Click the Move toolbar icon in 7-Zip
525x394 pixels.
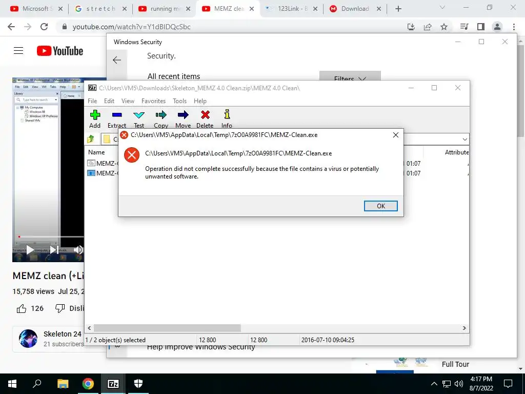[x=183, y=119]
